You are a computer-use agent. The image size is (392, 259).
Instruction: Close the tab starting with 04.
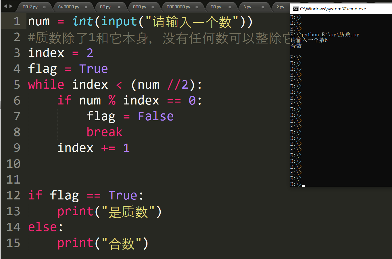pyautogui.click(x=86, y=7)
